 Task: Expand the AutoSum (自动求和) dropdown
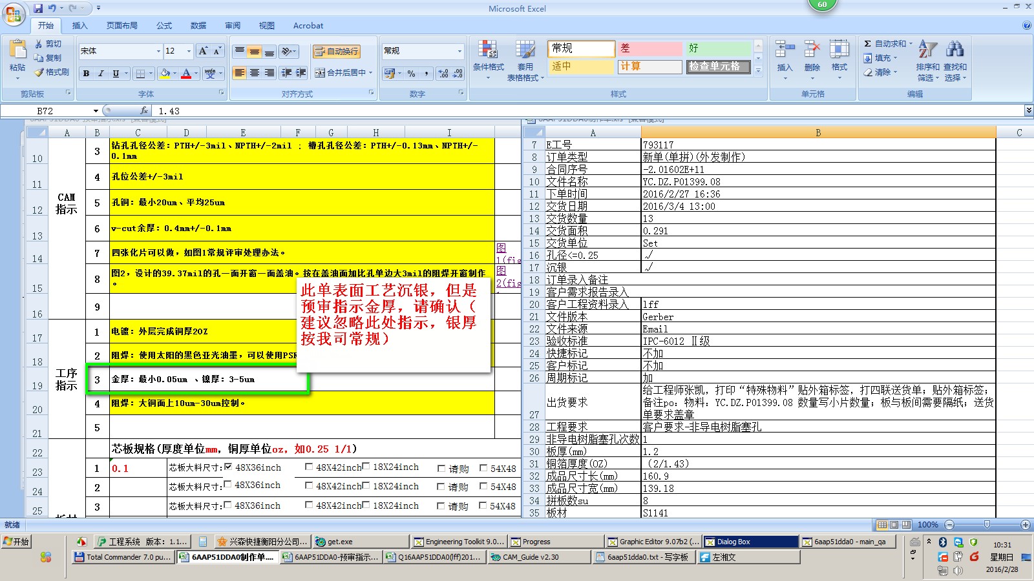911,44
